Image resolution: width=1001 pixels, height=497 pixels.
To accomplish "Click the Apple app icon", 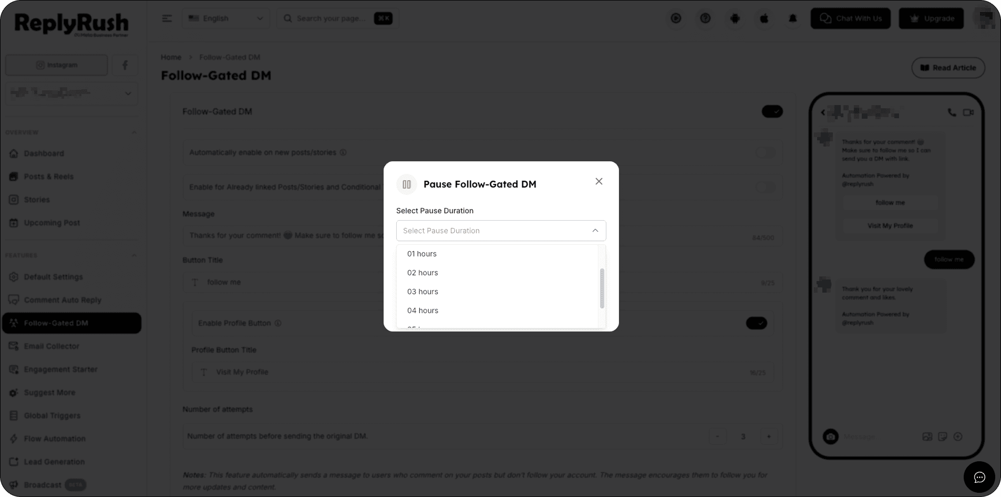I will 764,18.
